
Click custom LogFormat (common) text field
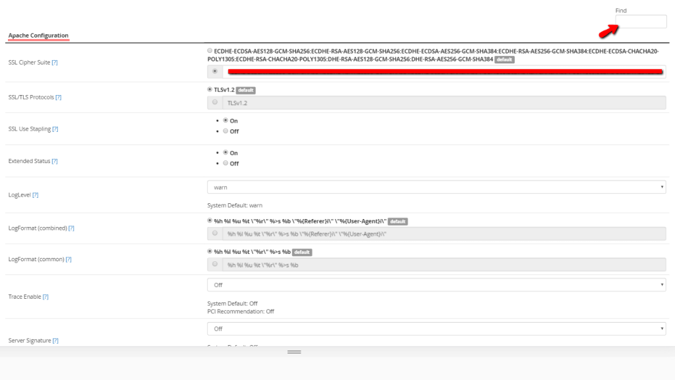444,265
